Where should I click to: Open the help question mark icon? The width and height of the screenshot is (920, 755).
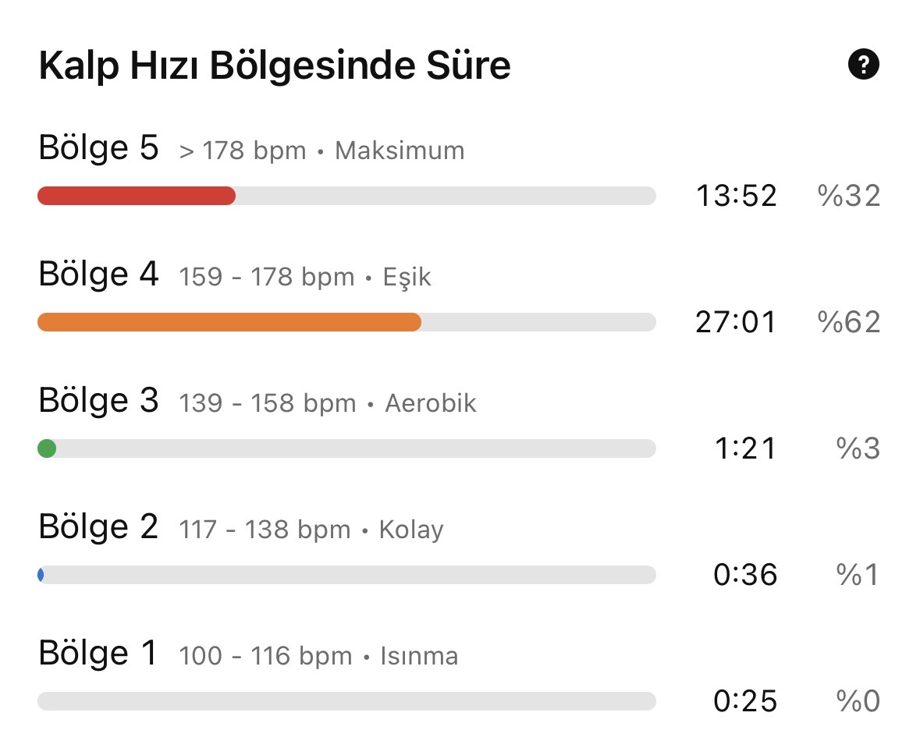click(x=863, y=64)
